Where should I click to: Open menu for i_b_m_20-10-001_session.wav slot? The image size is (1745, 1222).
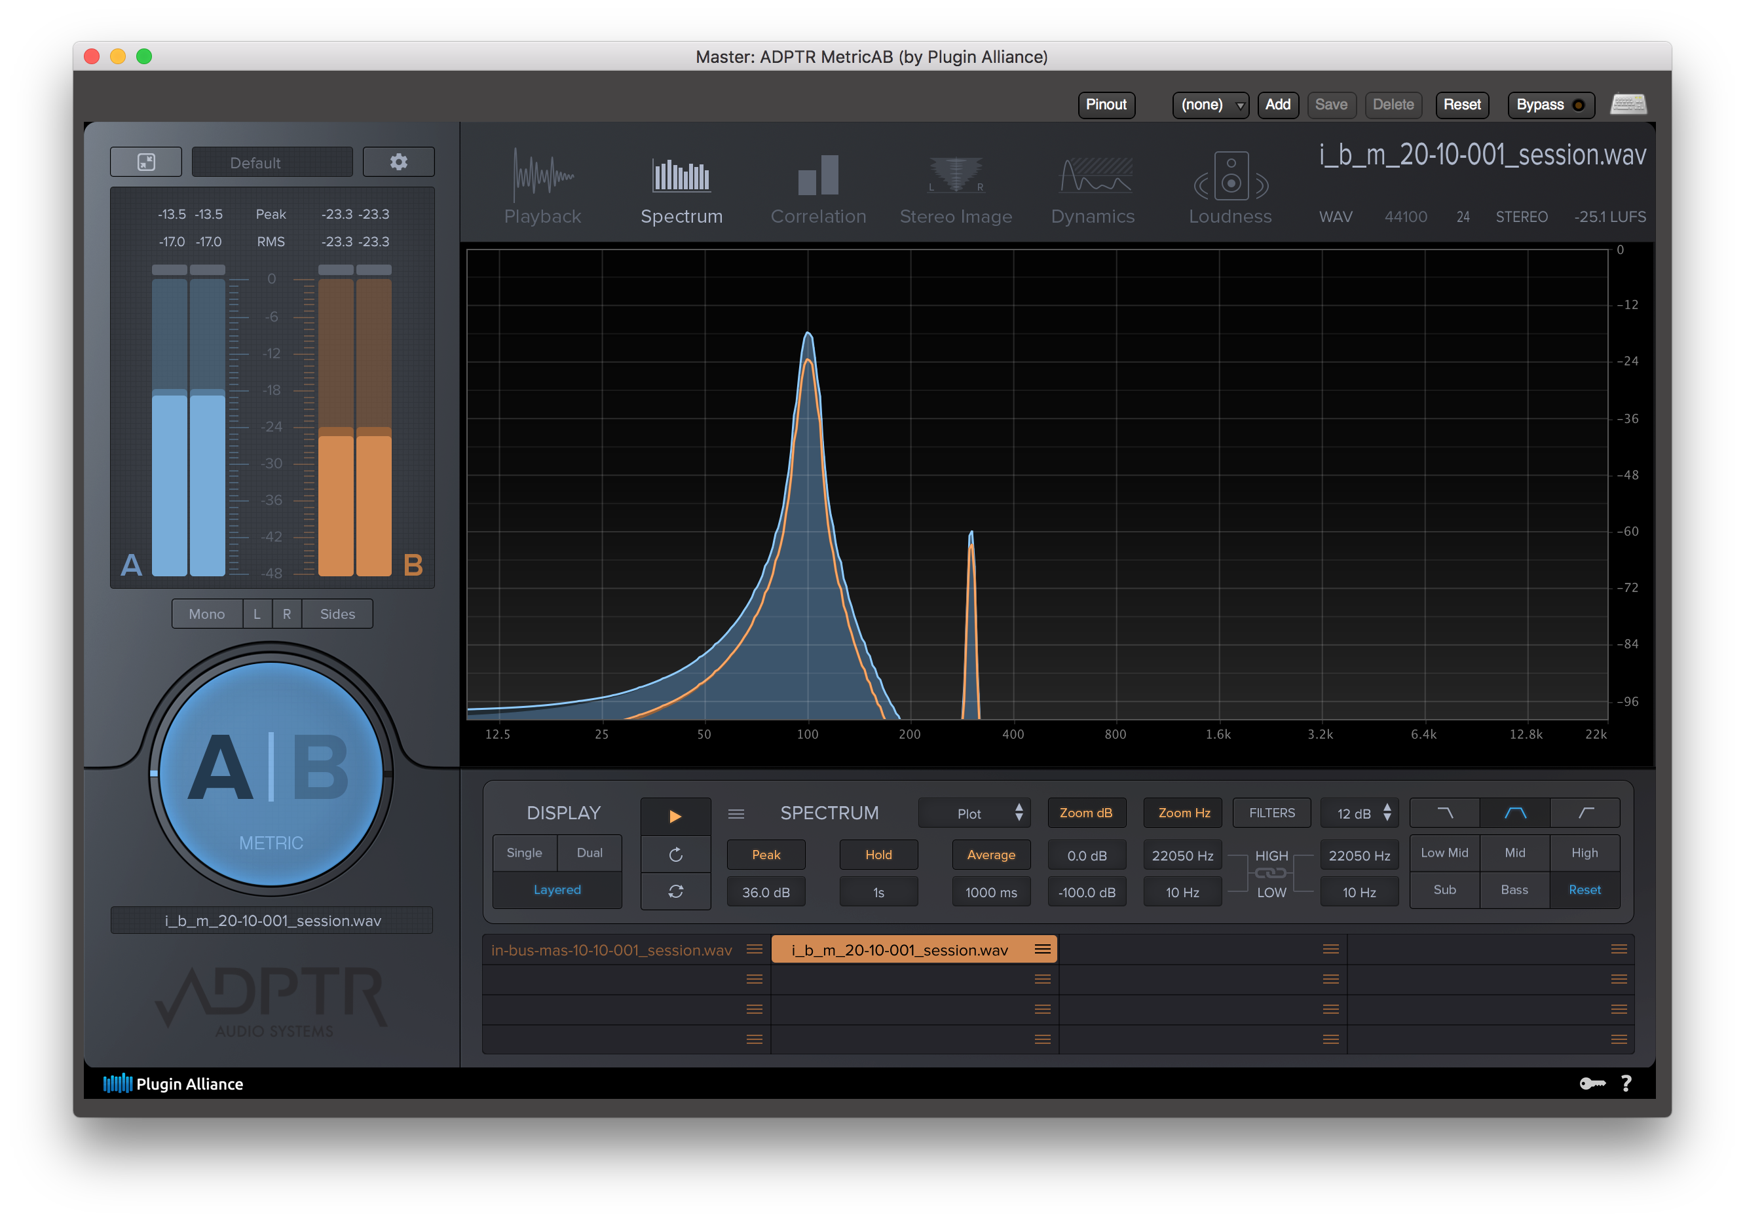point(1042,949)
